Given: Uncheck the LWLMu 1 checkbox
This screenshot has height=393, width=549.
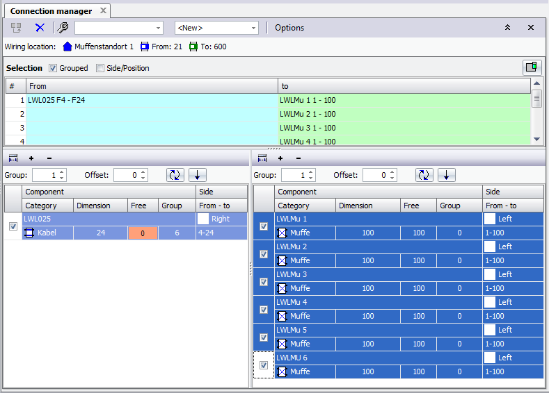Looking at the screenshot, I should (264, 226).
